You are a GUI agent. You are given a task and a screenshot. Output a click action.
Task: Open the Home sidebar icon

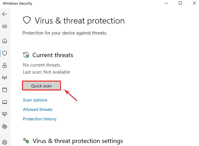pyautogui.click(x=5, y=41)
